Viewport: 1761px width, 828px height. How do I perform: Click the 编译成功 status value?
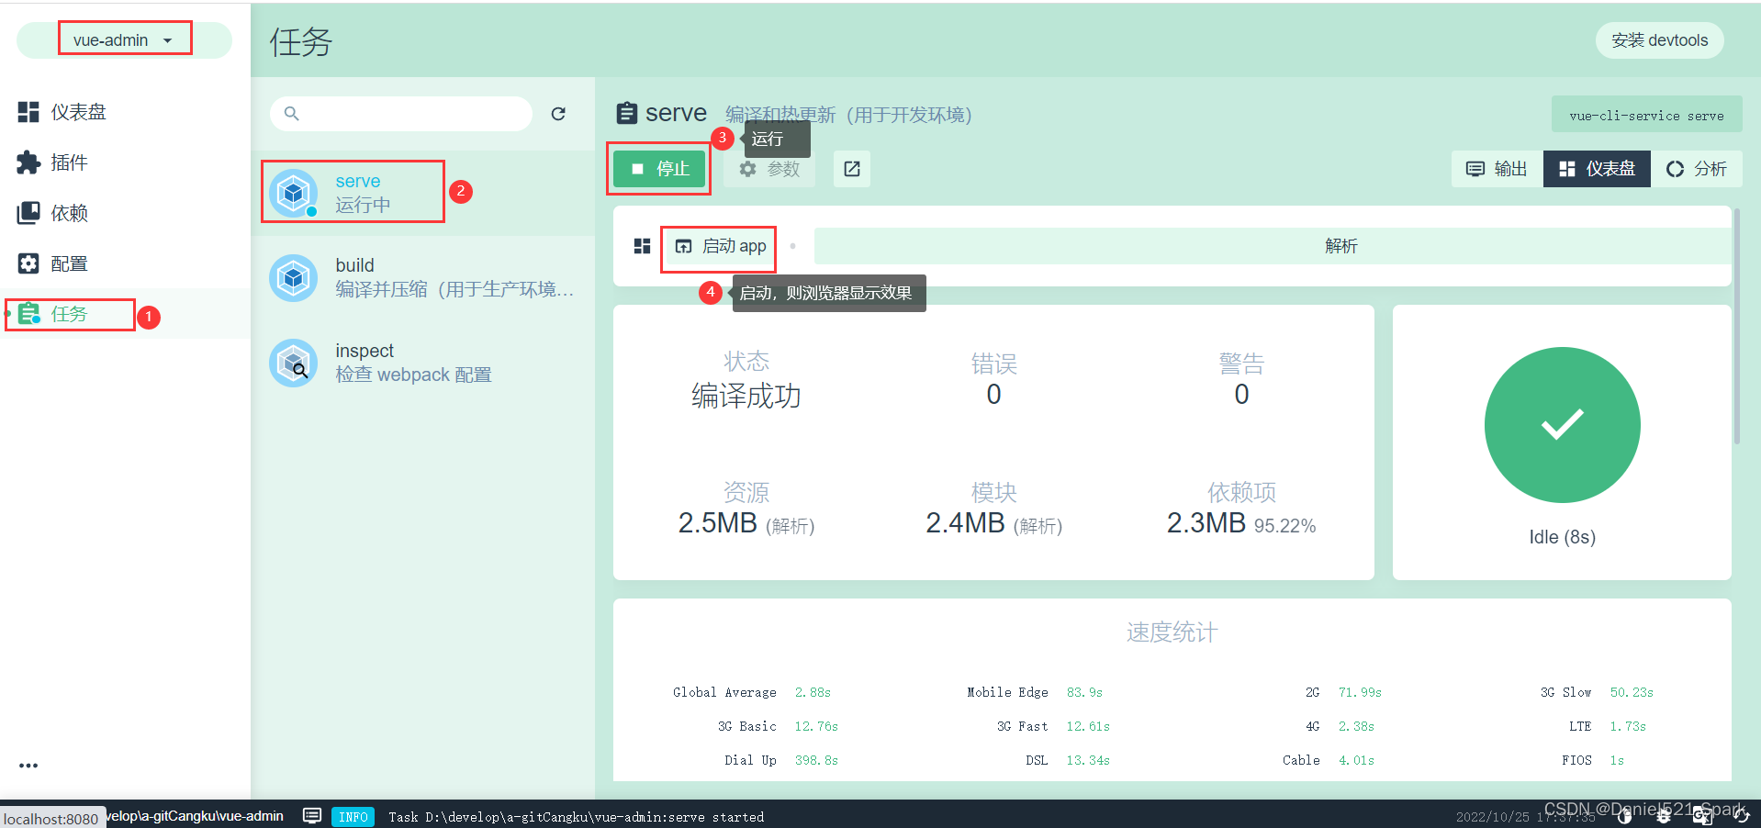click(746, 396)
